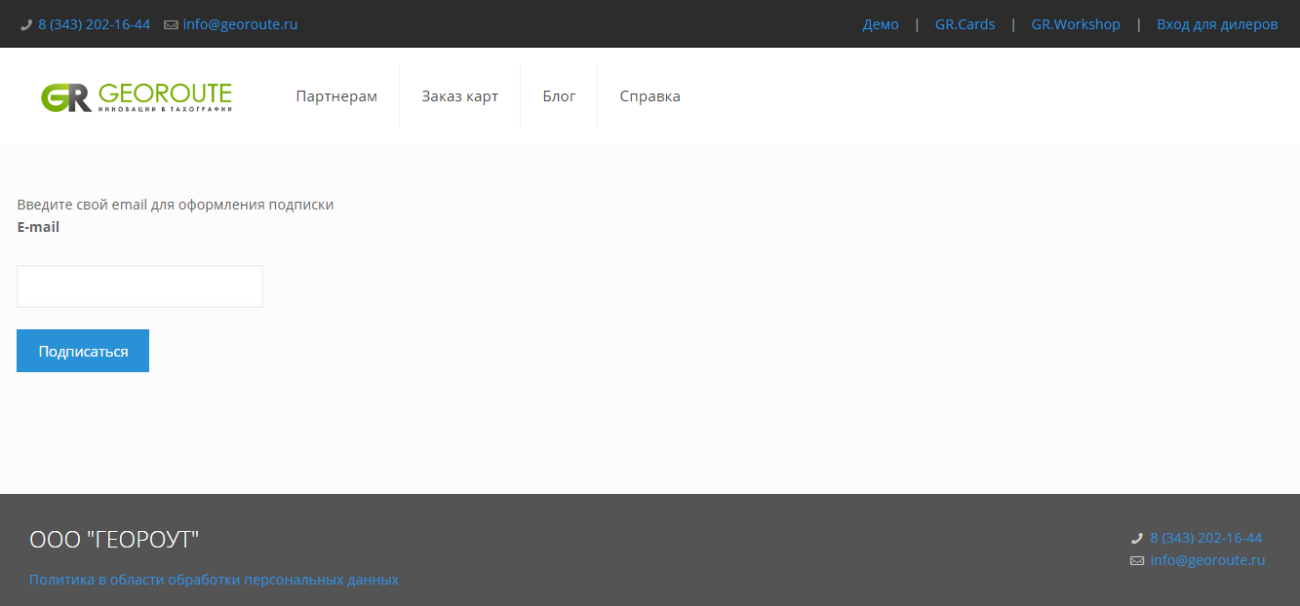This screenshot has width=1300, height=606.
Task: Open the Справка menu item
Action: click(650, 96)
